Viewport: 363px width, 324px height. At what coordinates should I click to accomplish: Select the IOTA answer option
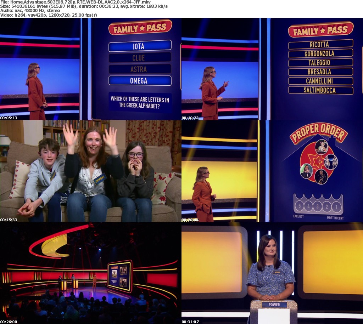point(140,46)
